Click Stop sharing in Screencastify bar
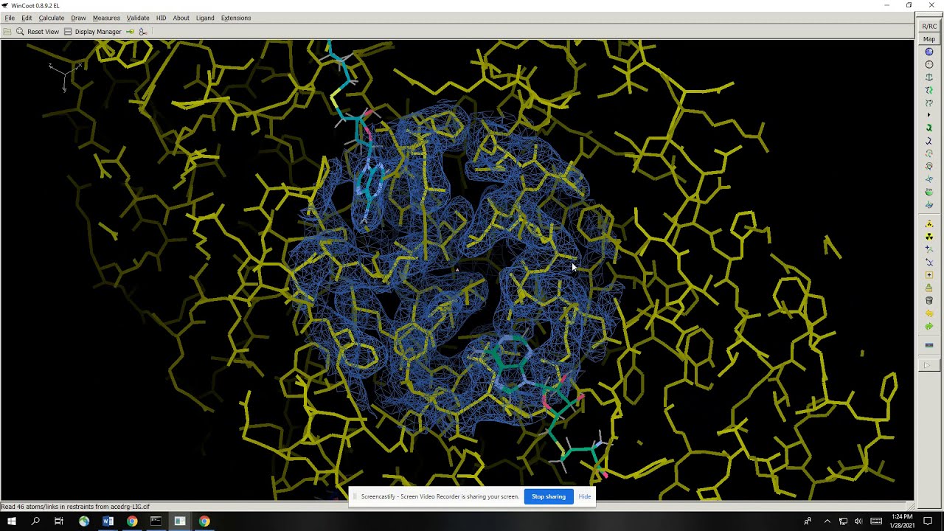The image size is (944, 531). coord(549,496)
